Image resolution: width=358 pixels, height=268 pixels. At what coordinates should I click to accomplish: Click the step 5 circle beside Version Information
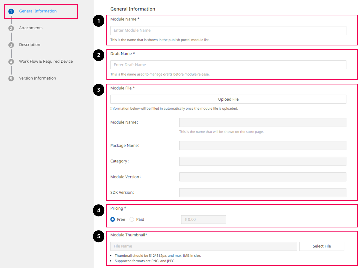click(x=11, y=78)
